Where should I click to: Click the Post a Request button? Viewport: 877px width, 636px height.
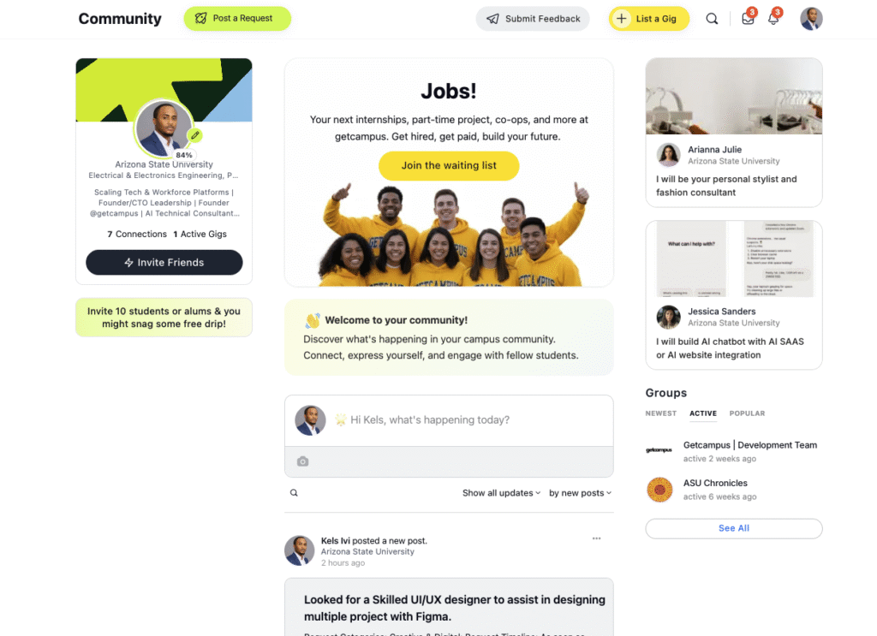click(x=237, y=19)
